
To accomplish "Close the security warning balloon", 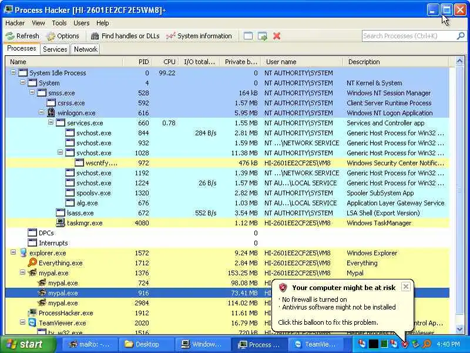I will (405, 287).
